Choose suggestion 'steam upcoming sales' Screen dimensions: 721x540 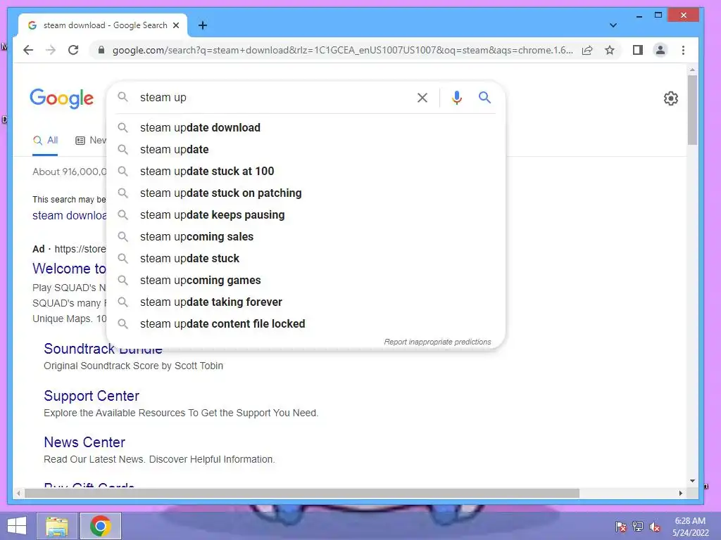click(306, 236)
